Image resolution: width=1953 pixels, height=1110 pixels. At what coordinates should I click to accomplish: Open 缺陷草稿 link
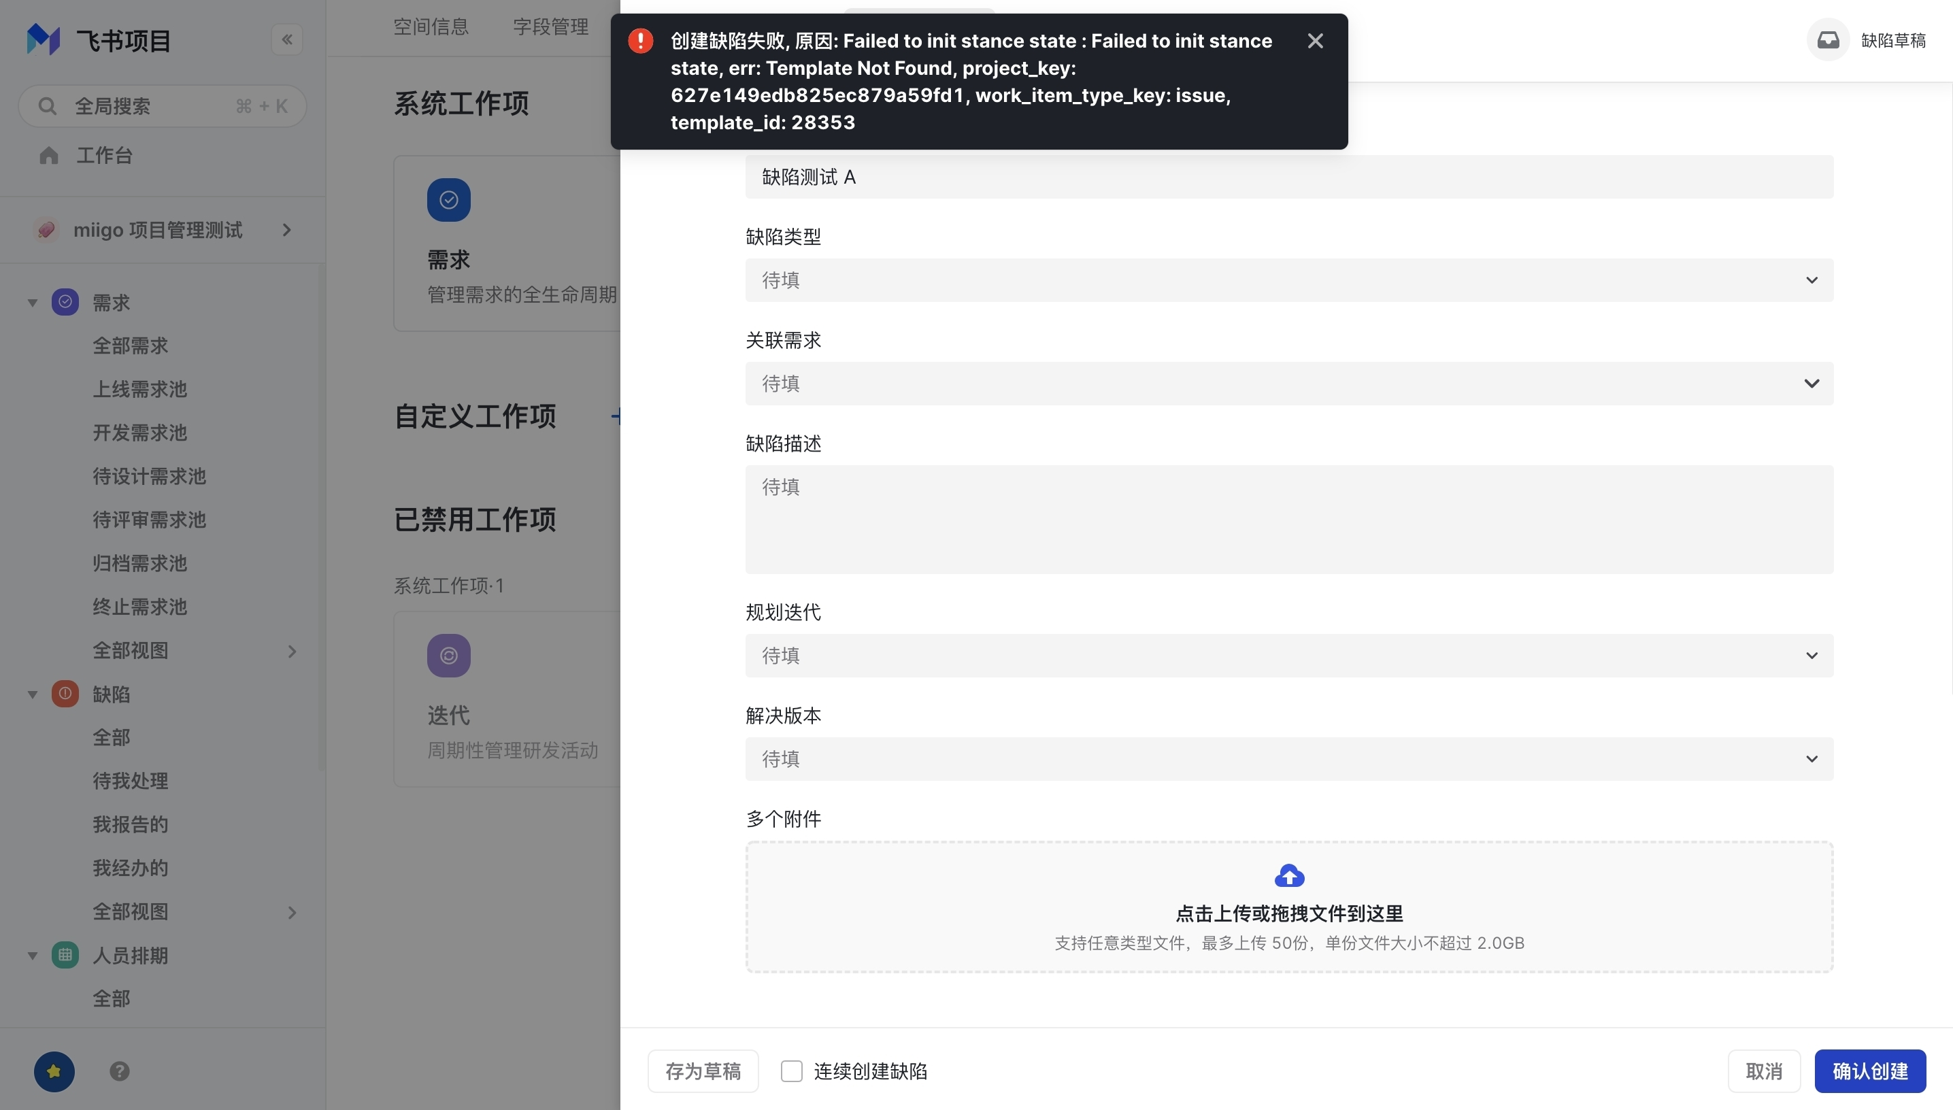point(1894,40)
